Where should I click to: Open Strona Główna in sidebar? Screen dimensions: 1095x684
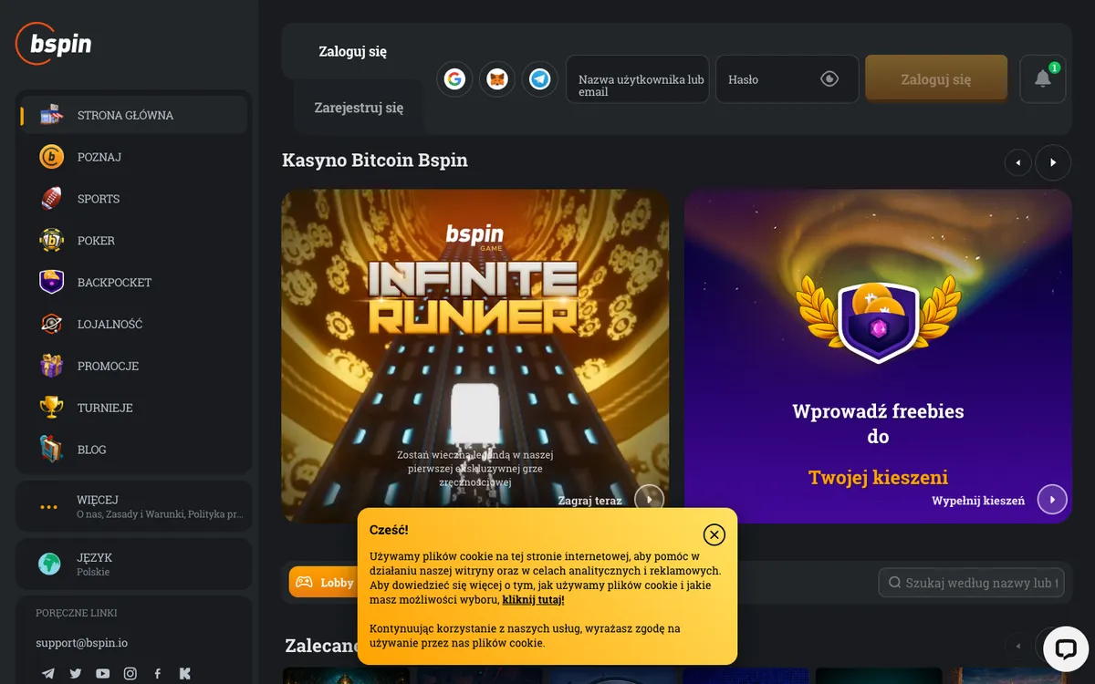coord(134,115)
